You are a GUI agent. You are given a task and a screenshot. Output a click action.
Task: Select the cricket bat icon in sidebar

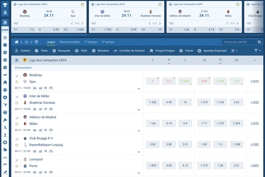pos(5,172)
